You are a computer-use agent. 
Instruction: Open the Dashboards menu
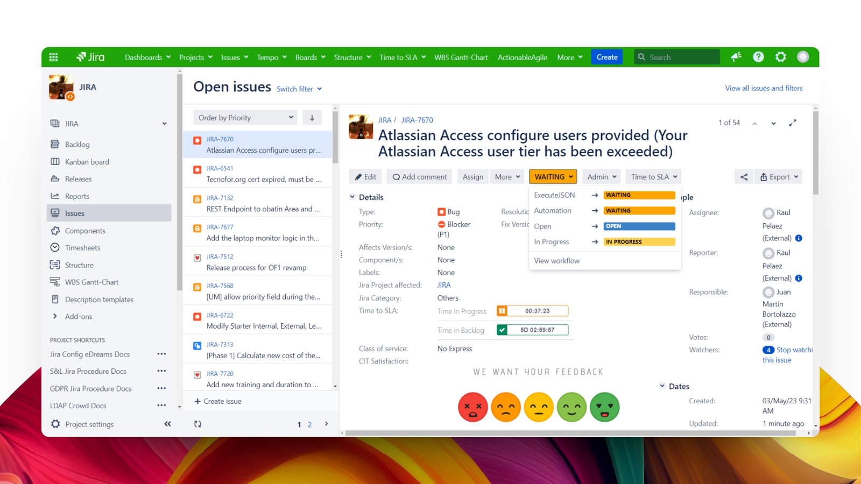[147, 58]
